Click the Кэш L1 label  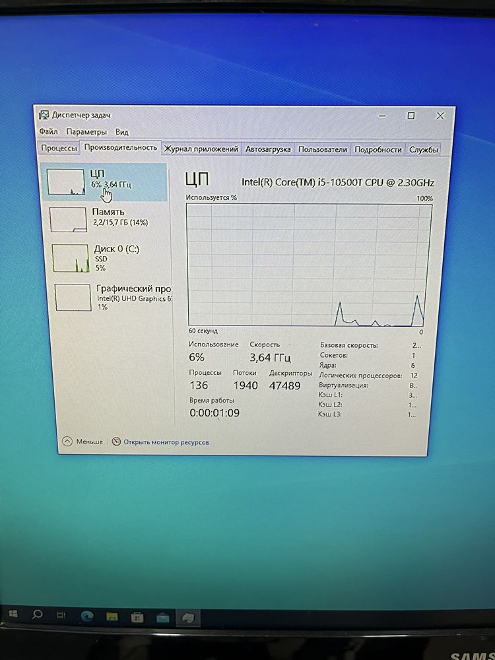(331, 395)
